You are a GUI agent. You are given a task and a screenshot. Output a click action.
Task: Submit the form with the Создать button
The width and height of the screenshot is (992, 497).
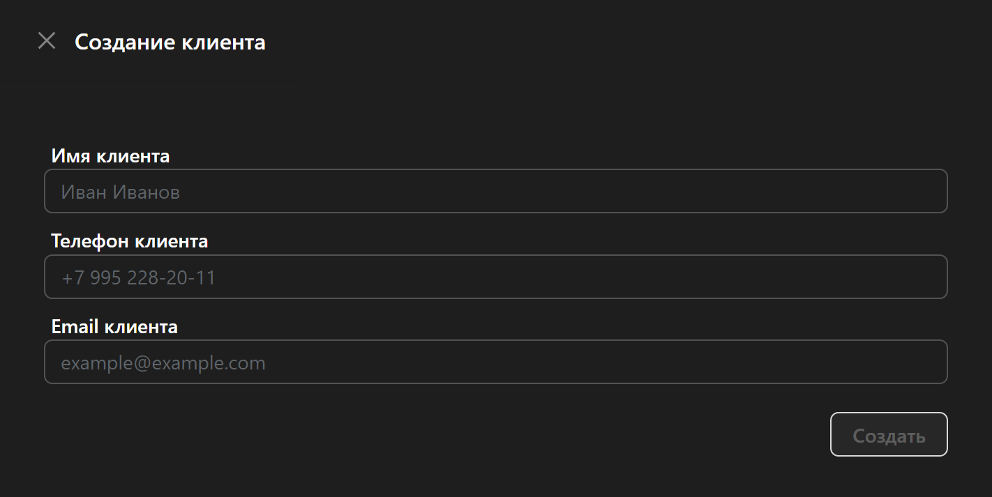coord(888,434)
